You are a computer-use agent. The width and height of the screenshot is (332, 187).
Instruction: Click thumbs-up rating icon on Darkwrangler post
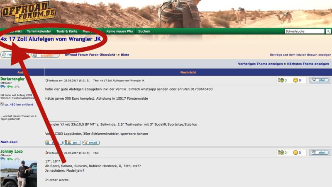tap(281, 80)
